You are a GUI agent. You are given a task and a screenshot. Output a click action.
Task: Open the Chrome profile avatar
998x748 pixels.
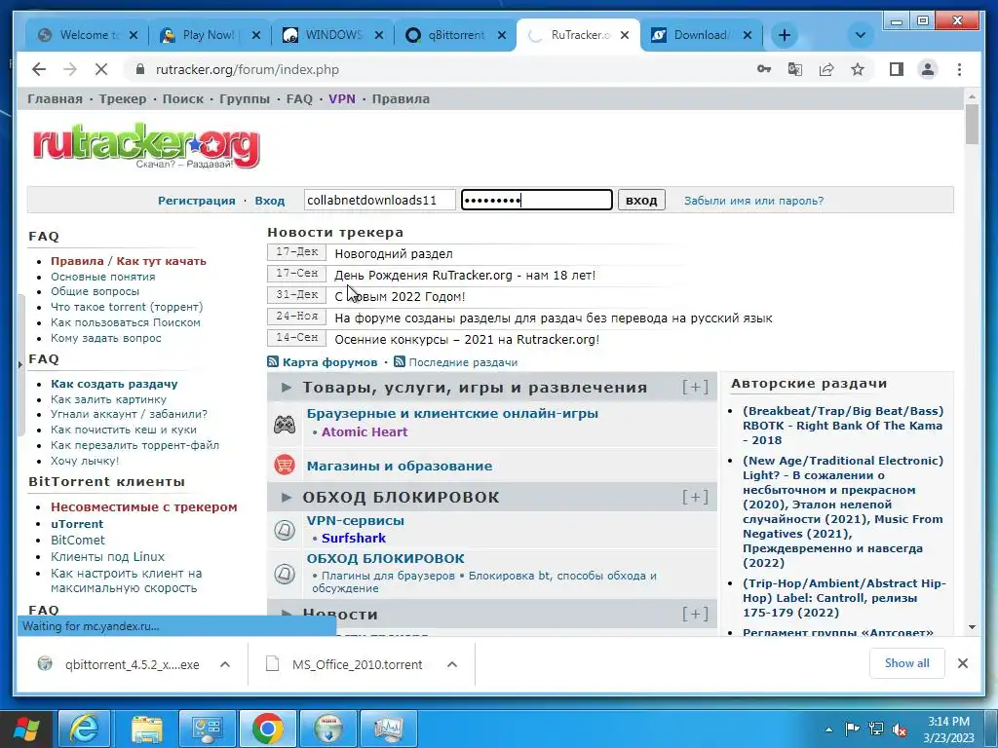click(x=928, y=69)
